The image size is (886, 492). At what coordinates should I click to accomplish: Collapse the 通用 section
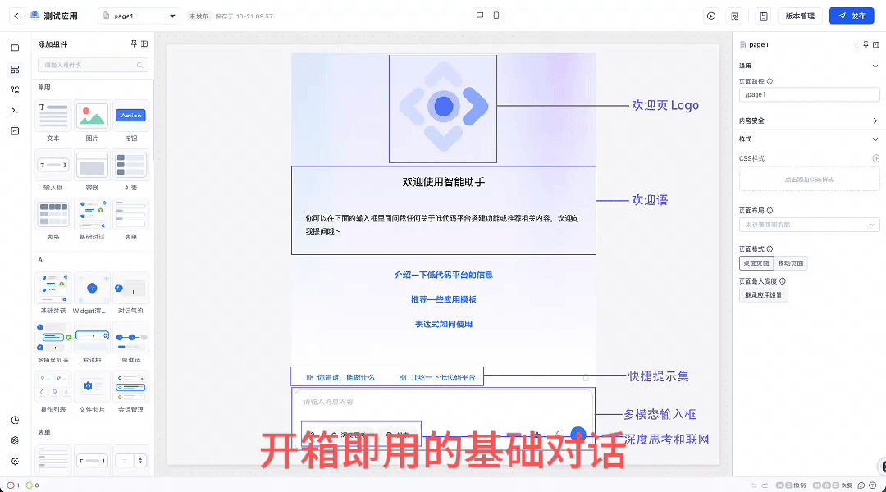point(875,66)
